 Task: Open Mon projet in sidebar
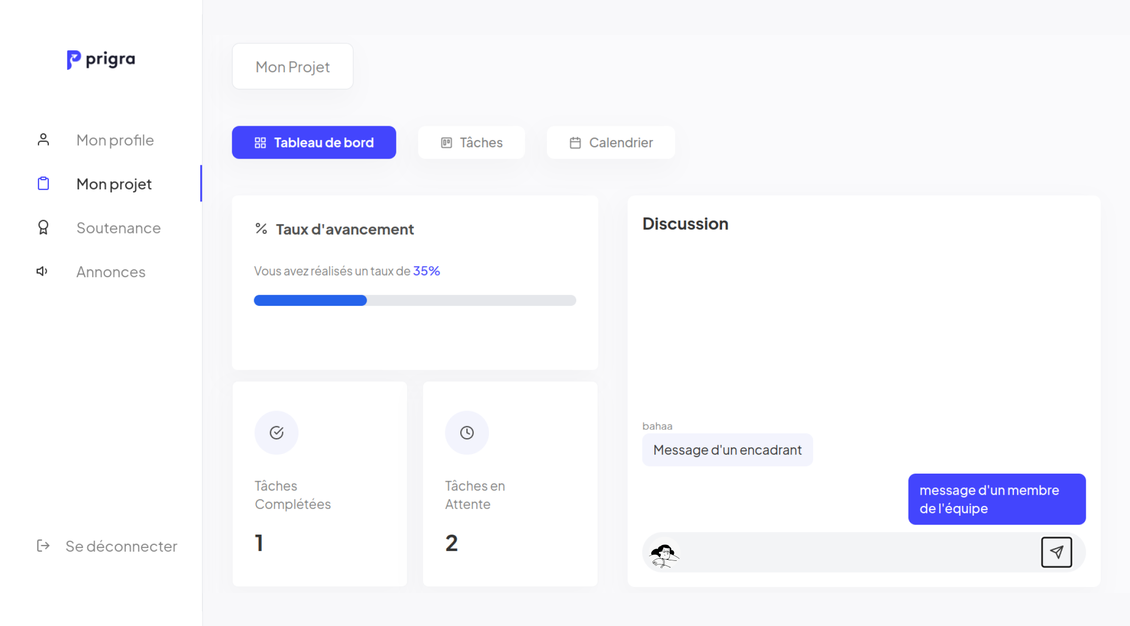(x=114, y=184)
